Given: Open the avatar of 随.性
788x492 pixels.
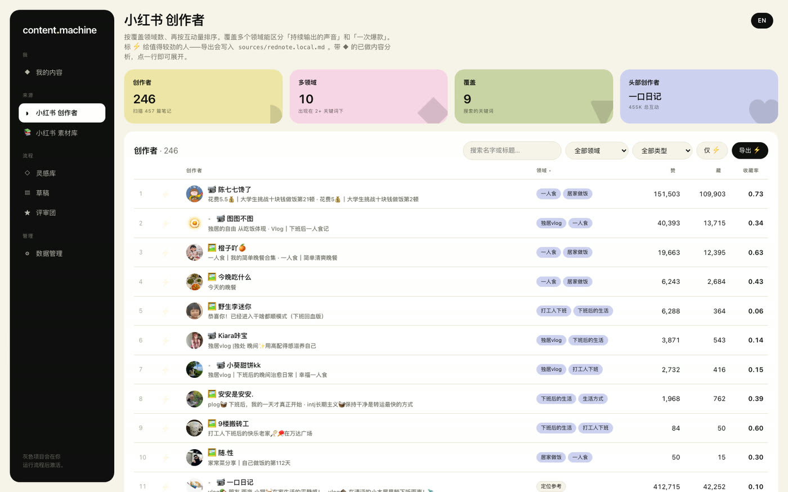Looking at the screenshot, I should click(x=195, y=457).
